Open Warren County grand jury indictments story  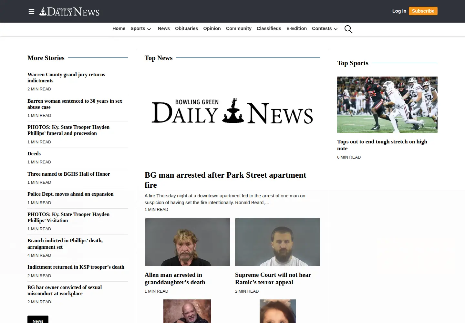pos(66,78)
